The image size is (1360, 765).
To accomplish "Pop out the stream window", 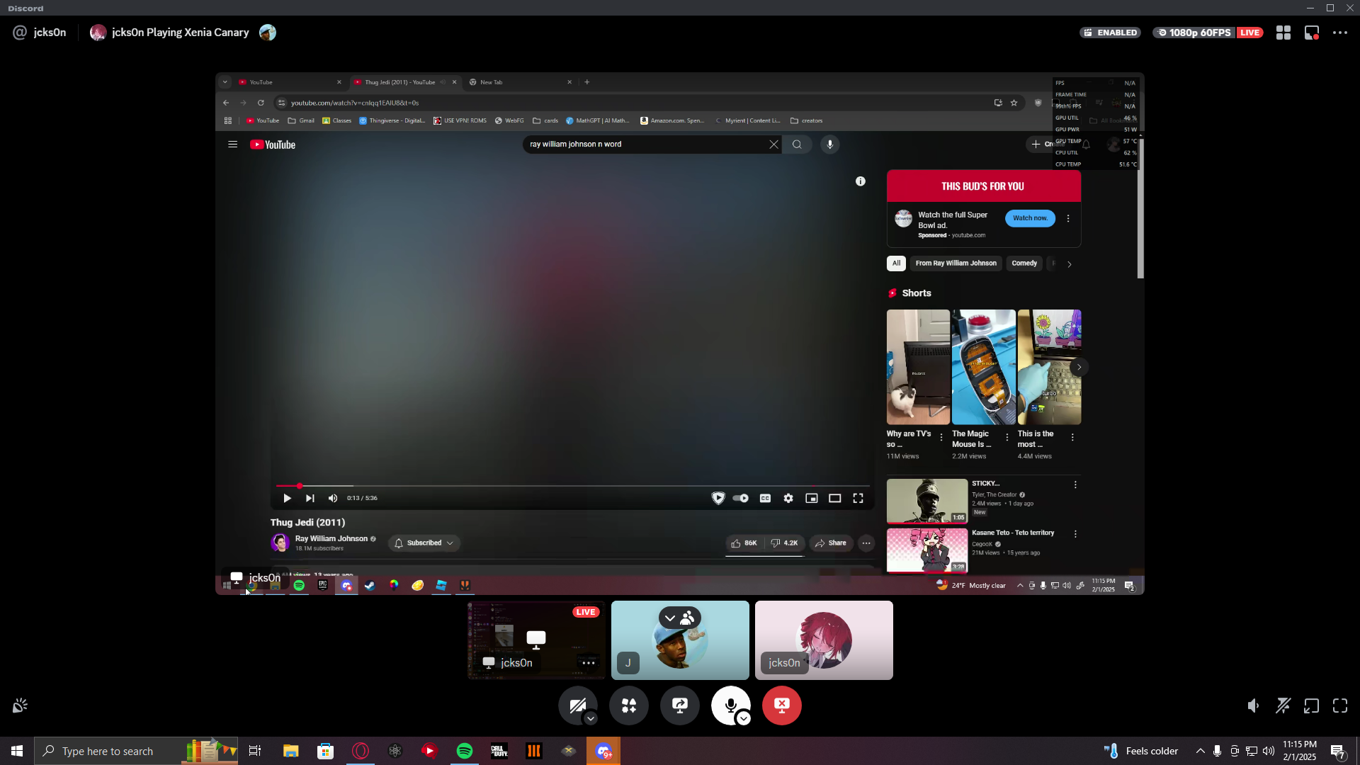I will coord(1312,705).
